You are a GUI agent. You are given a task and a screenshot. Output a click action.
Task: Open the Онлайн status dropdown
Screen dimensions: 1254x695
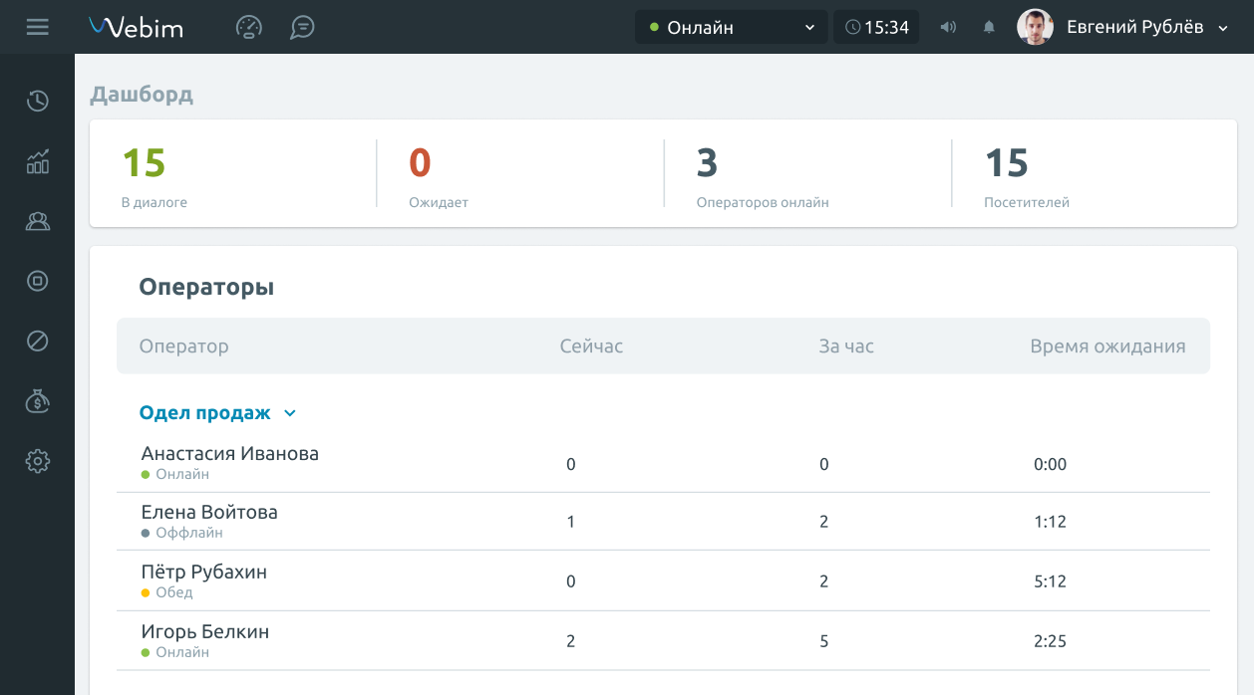731,27
